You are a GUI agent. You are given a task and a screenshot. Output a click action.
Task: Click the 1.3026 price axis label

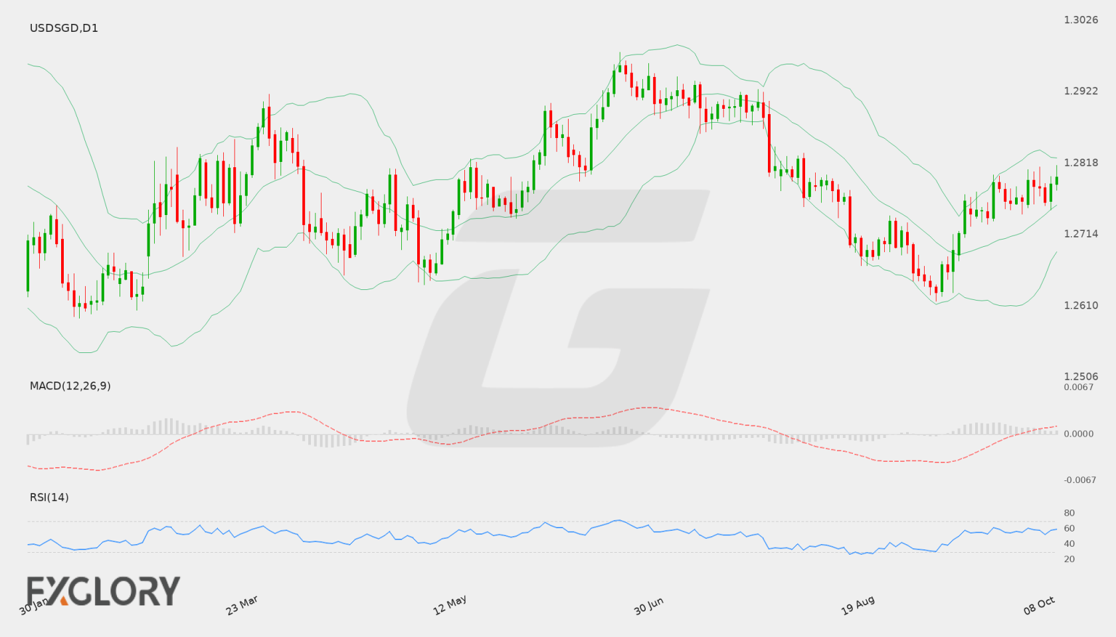[x=1081, y=20]
